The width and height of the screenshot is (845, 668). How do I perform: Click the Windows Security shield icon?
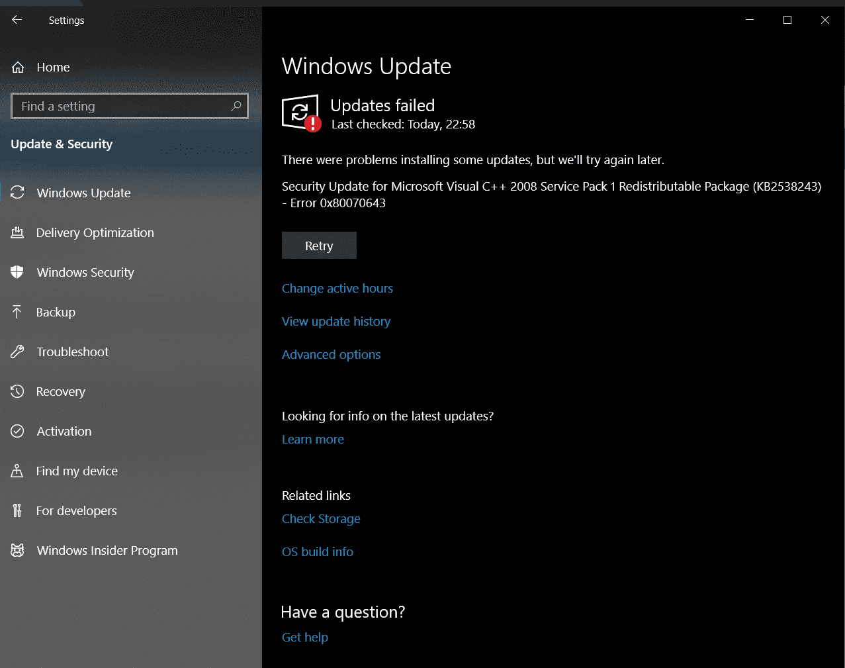(17, 272)
